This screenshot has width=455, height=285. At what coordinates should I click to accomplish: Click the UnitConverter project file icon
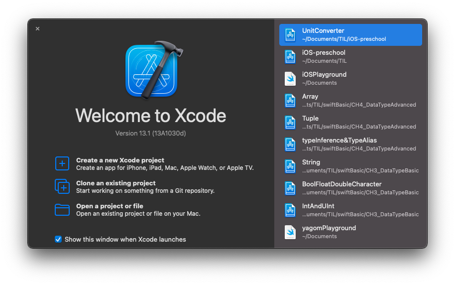click(290, 35)
